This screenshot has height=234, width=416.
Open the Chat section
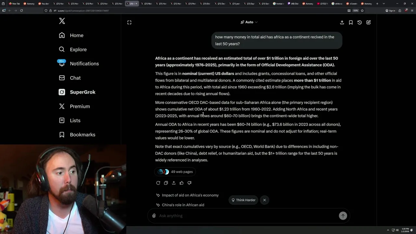pos(70,78)
